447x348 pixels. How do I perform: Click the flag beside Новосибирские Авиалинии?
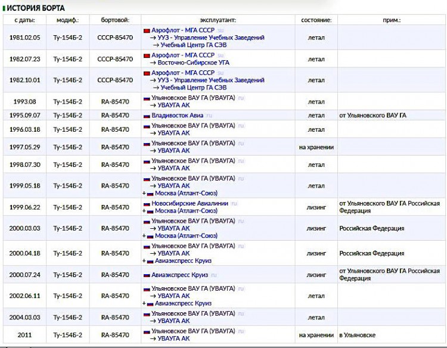[x=147, y=204]
